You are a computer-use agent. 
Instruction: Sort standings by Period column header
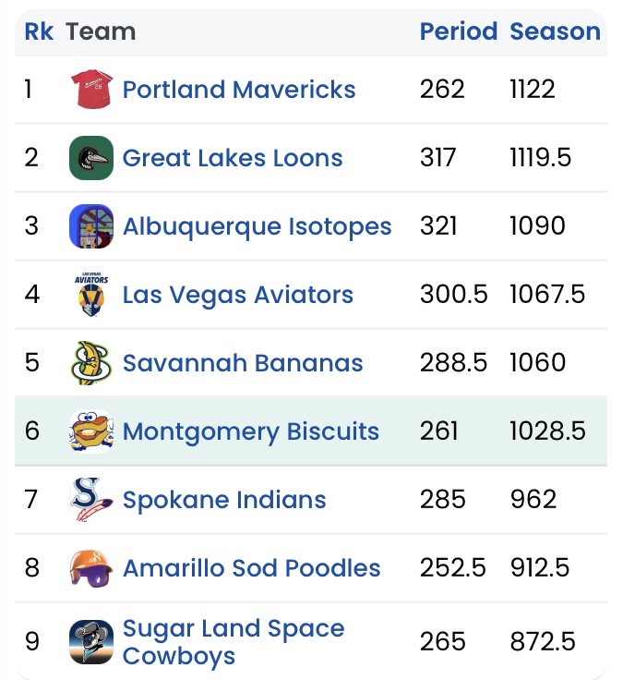tap(459, 31)
